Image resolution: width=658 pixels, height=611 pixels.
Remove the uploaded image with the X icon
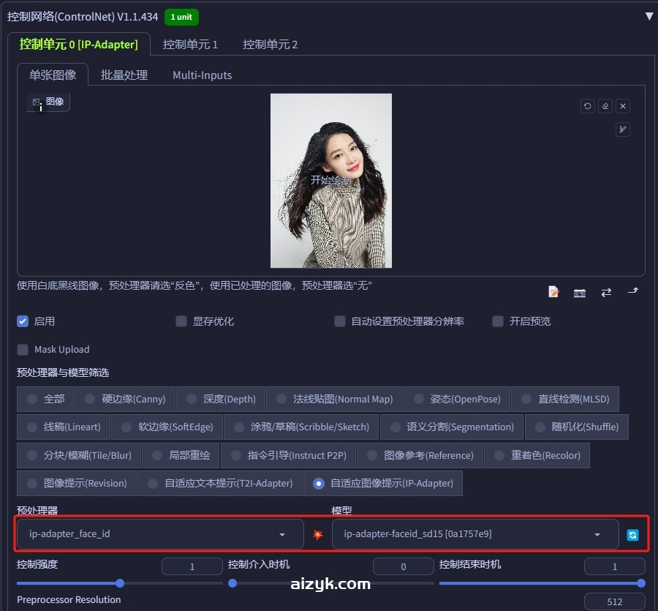[x=623, y=106]
